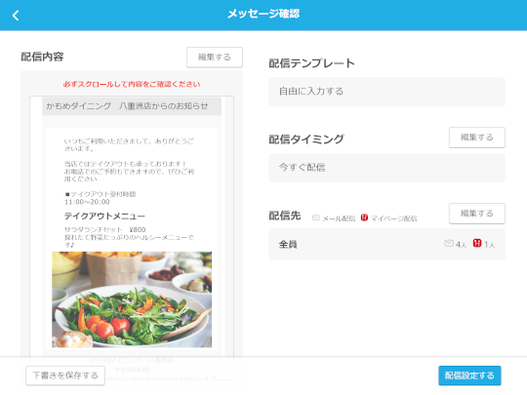Click red icon beside 1人 count

pos(477,243)
